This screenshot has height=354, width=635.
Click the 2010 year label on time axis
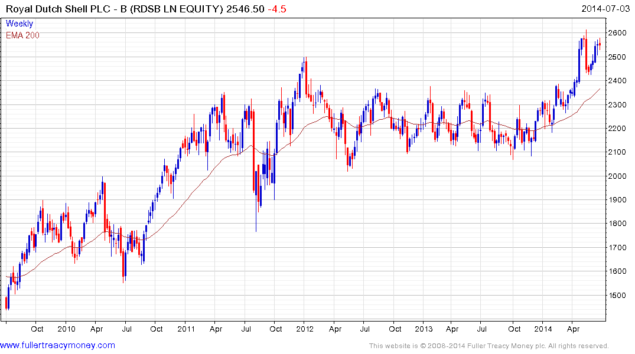pos(66,329)
